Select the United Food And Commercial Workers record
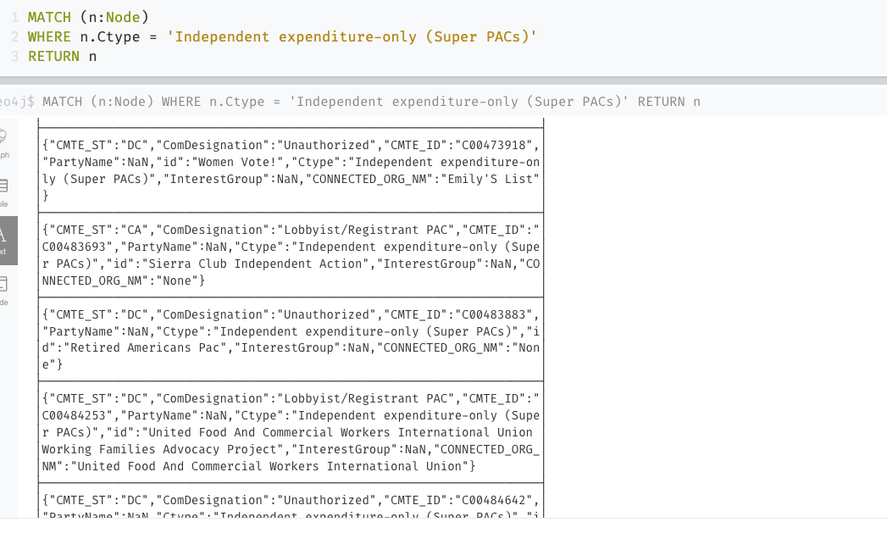 291,432
